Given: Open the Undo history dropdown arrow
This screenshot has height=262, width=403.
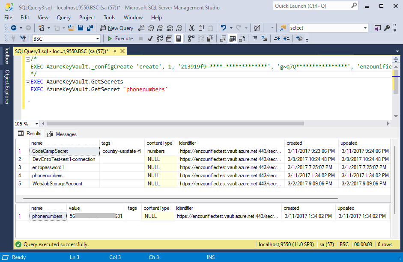Looking at the screenshot, I should (x=231, y=28).
